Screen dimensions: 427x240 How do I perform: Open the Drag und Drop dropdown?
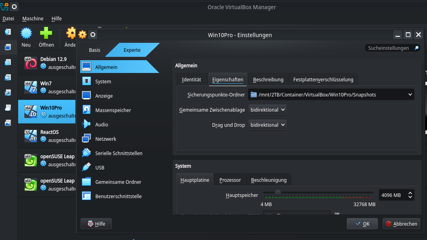267,125
